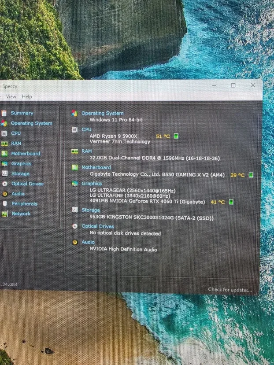Click the RAM stick icon in the sidebar
The width and height of the screenshot is (274, 365).
[4, 144]
